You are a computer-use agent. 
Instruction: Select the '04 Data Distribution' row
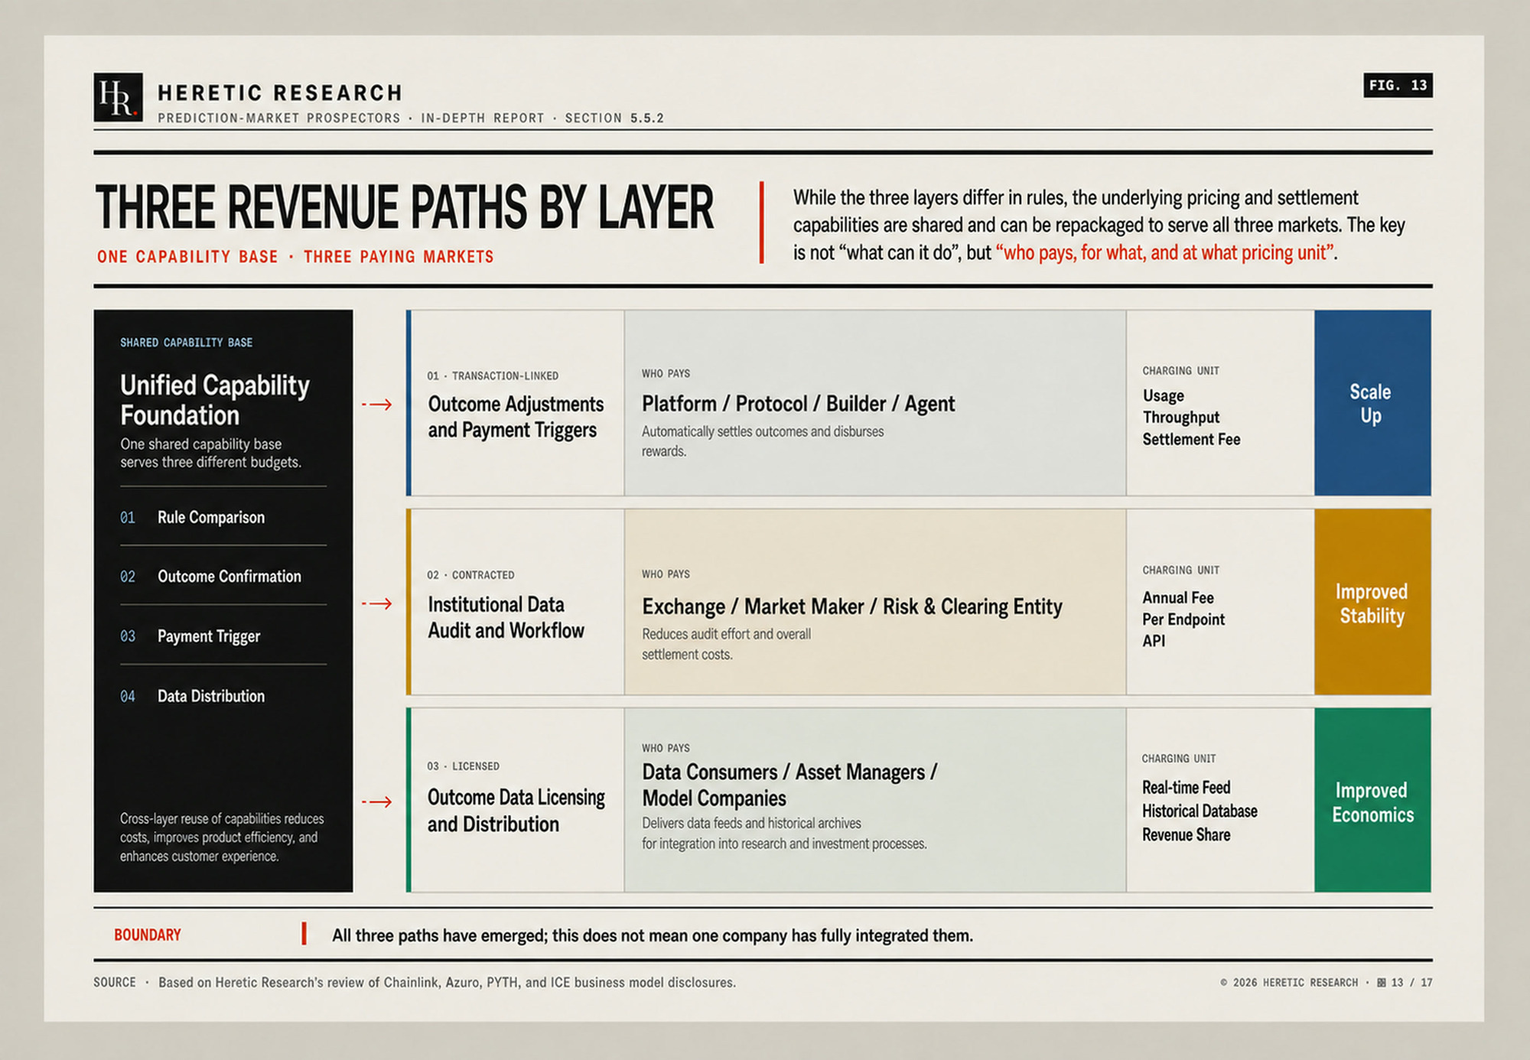pyautogui.click(x=223, y=696)
